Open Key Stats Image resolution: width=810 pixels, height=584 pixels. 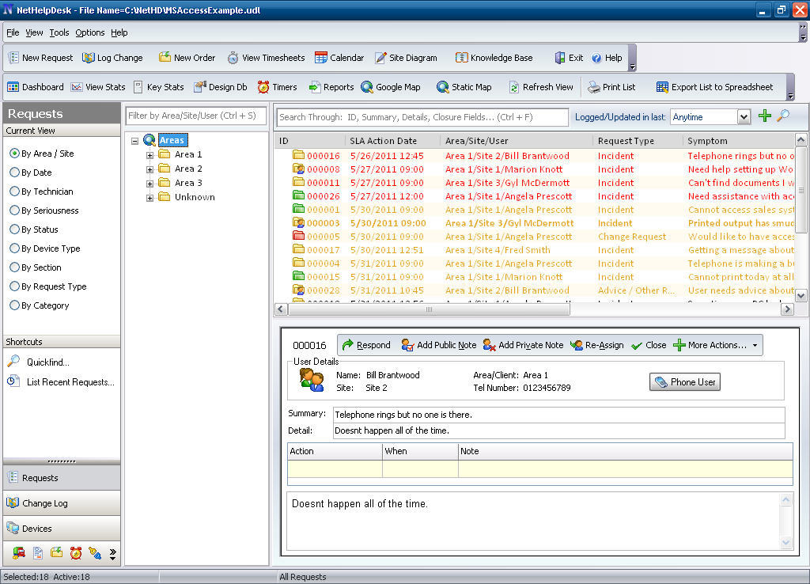tap(158, 87)
